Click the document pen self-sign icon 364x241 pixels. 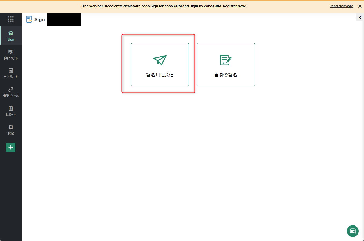coord(225,60)
